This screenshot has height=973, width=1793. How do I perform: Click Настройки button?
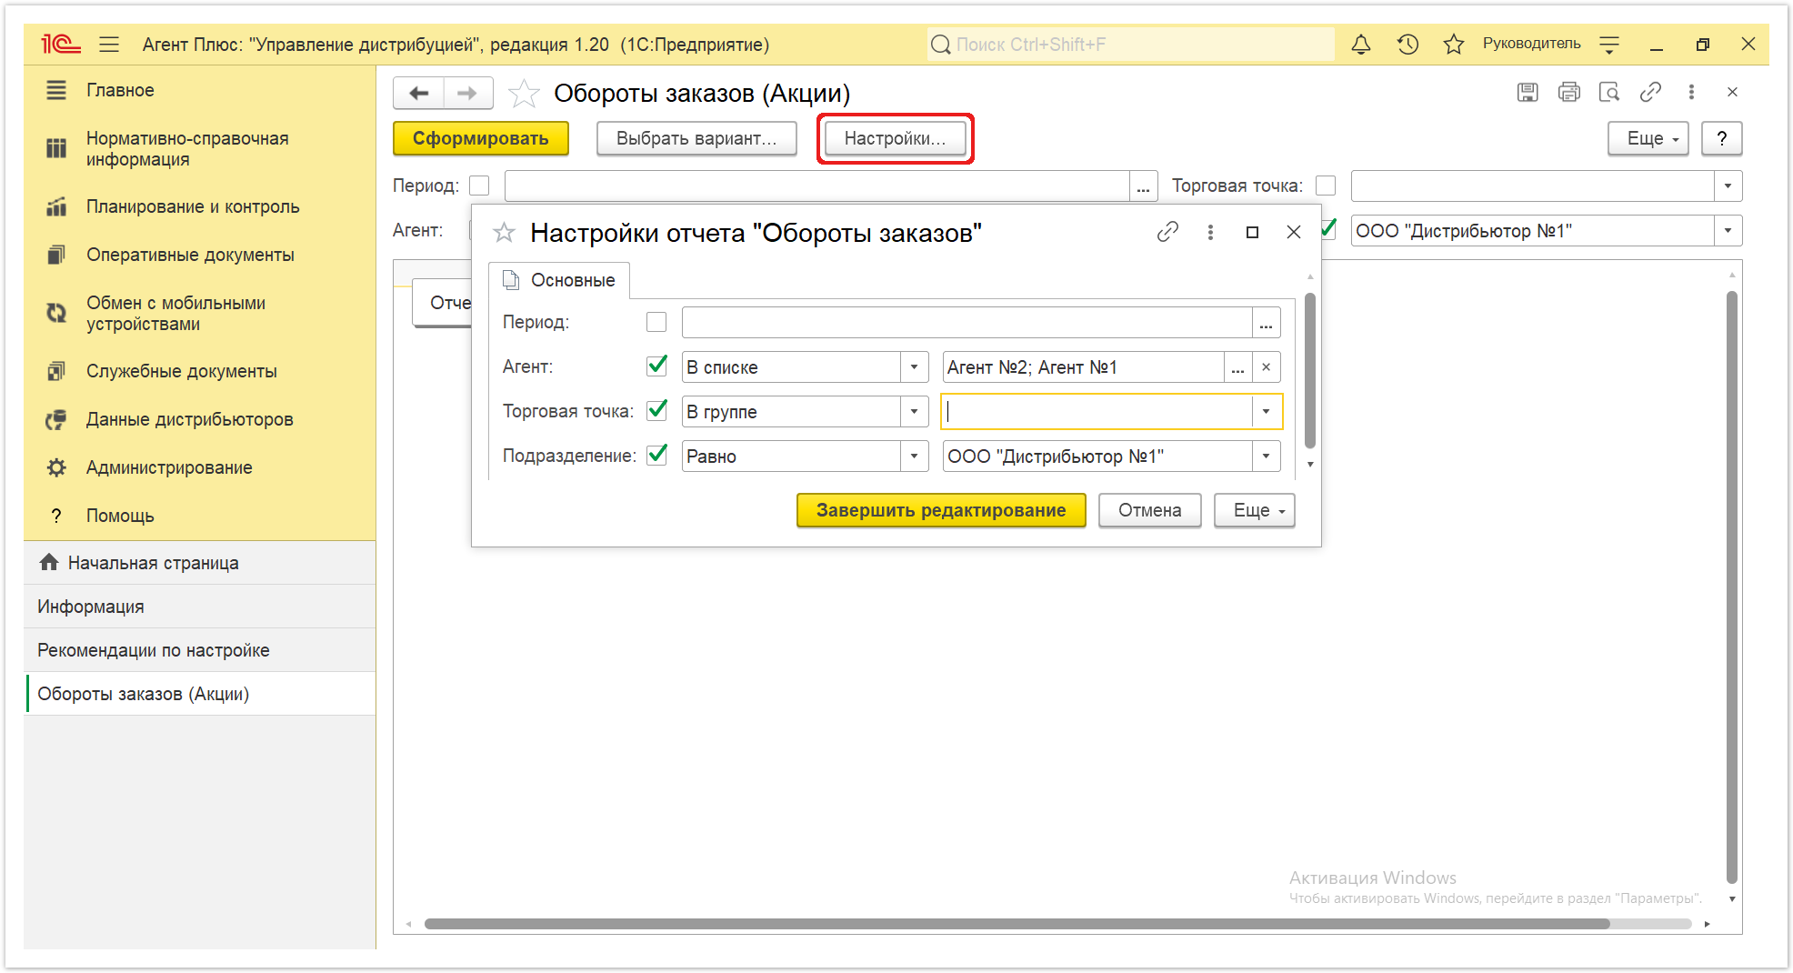896,138
